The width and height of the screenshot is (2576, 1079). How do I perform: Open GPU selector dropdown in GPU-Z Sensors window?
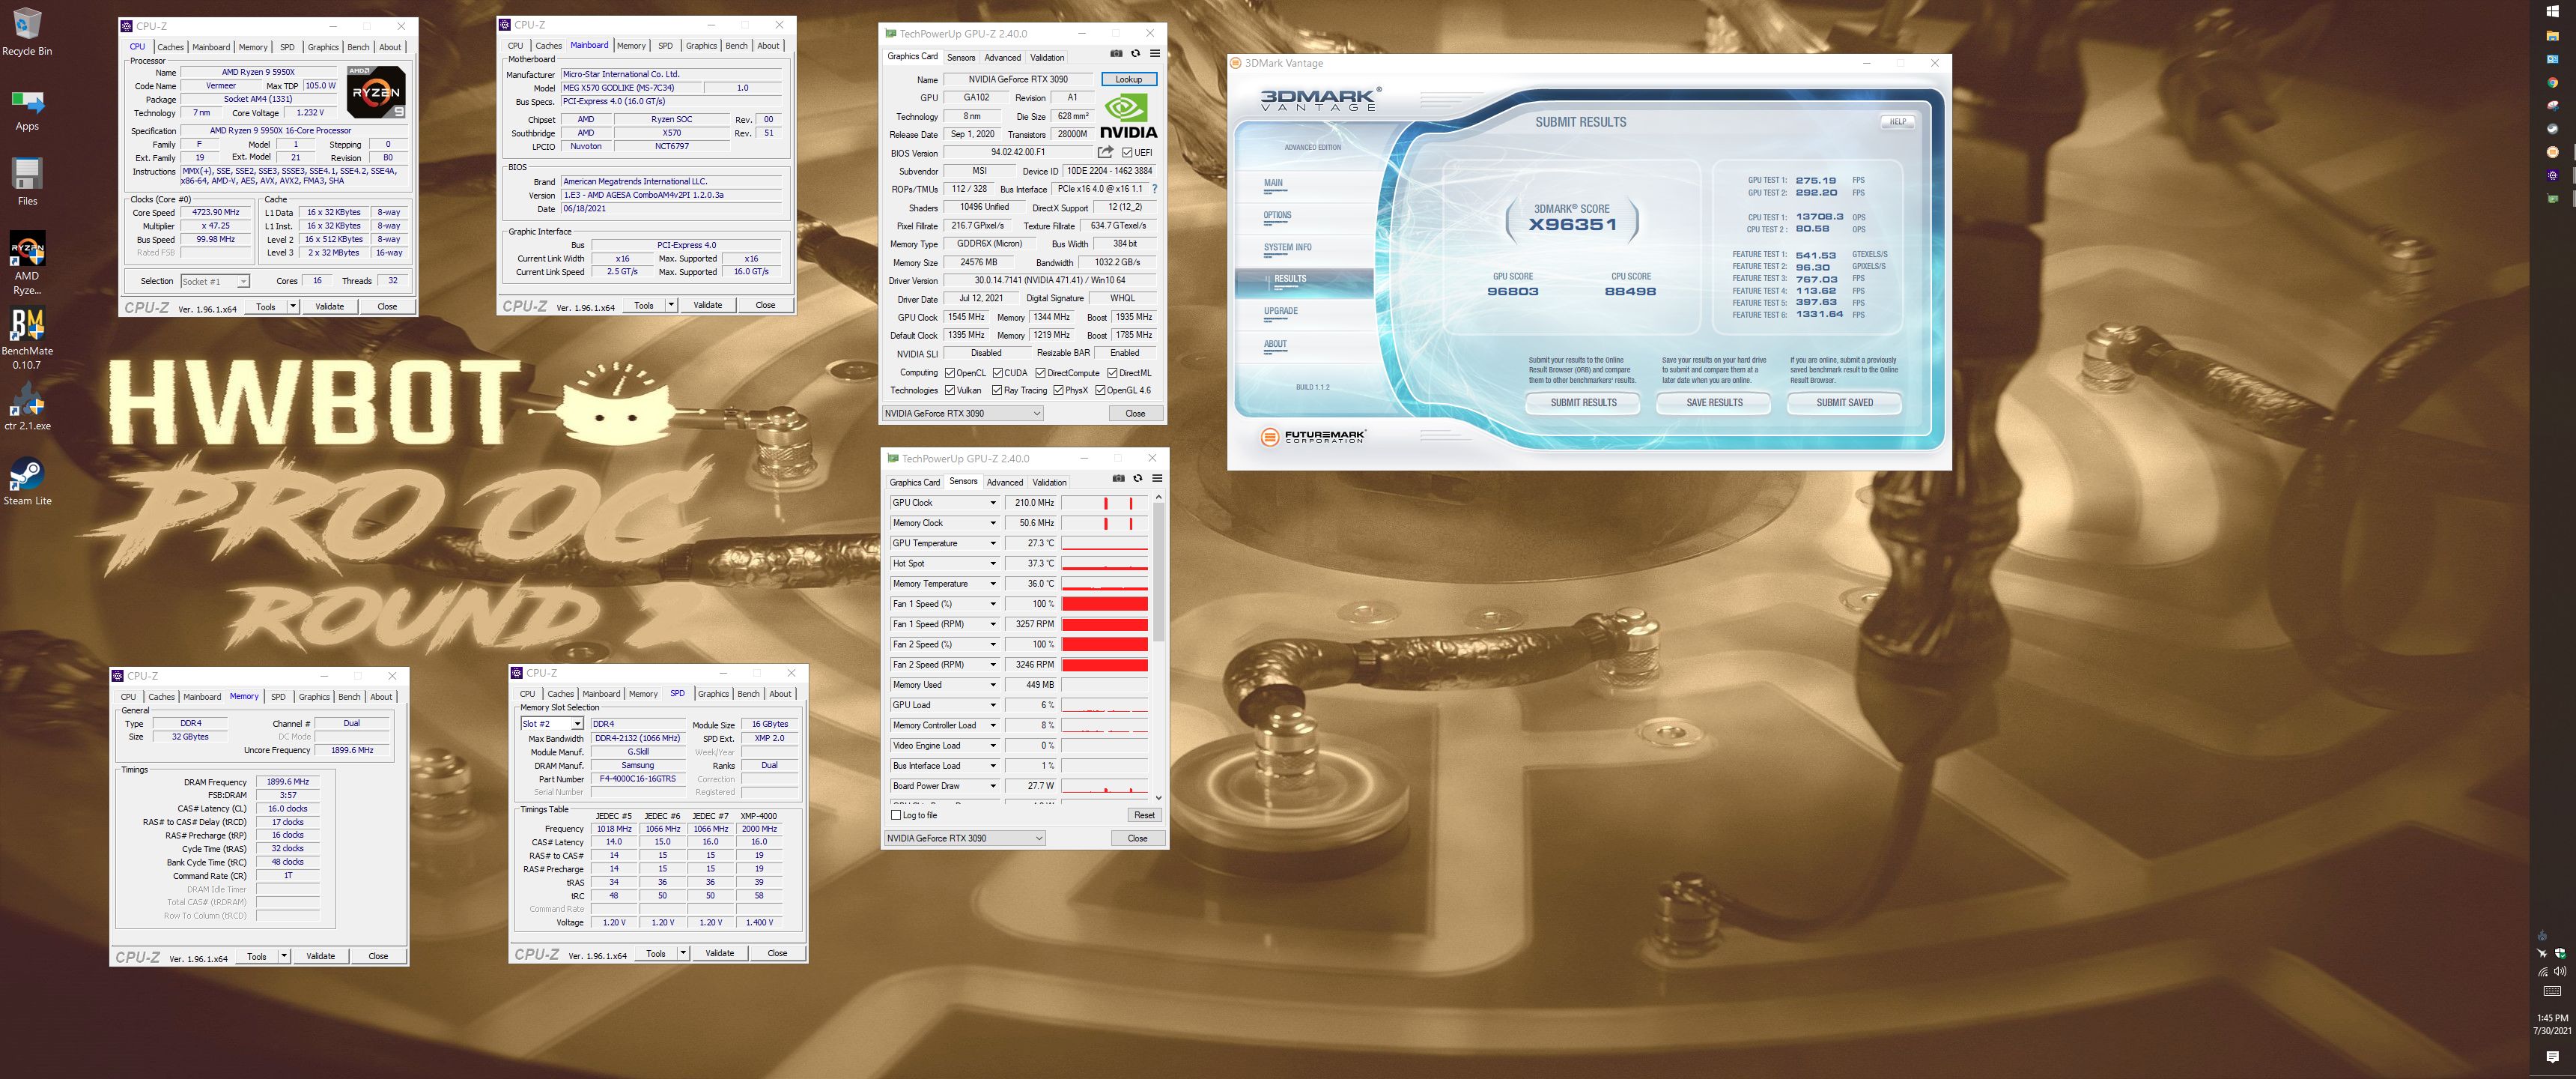(965, 838)
